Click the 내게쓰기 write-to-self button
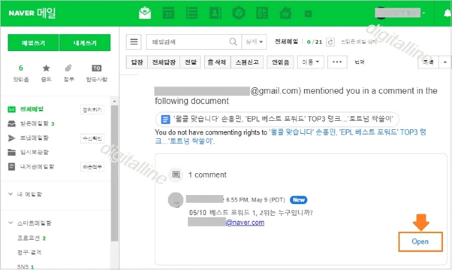The image size is (452, 270). click(x=85, y=43)
